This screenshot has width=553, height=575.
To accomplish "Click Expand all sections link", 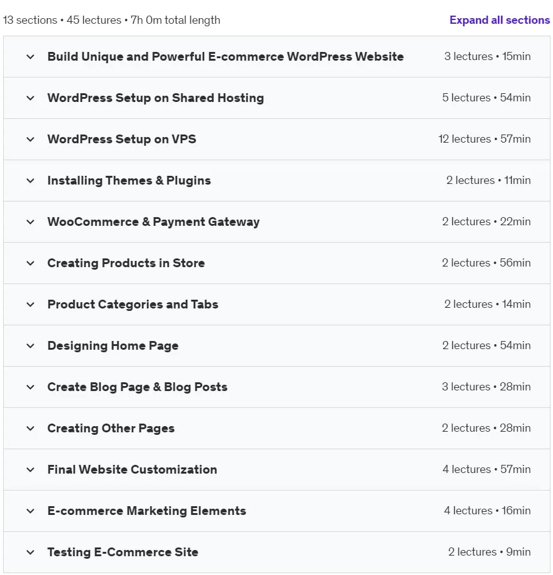I will 499,20.
